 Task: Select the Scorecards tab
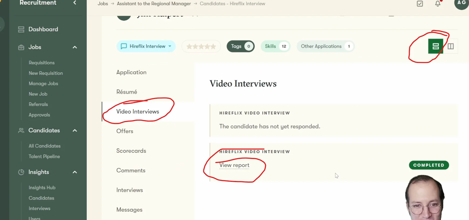pyautogui.click(x=131, y=151)
